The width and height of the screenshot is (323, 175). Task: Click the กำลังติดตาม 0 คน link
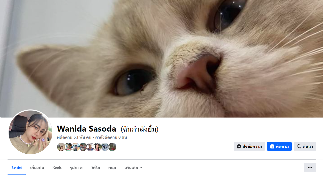pyautogui.click(x=111, y=137)
